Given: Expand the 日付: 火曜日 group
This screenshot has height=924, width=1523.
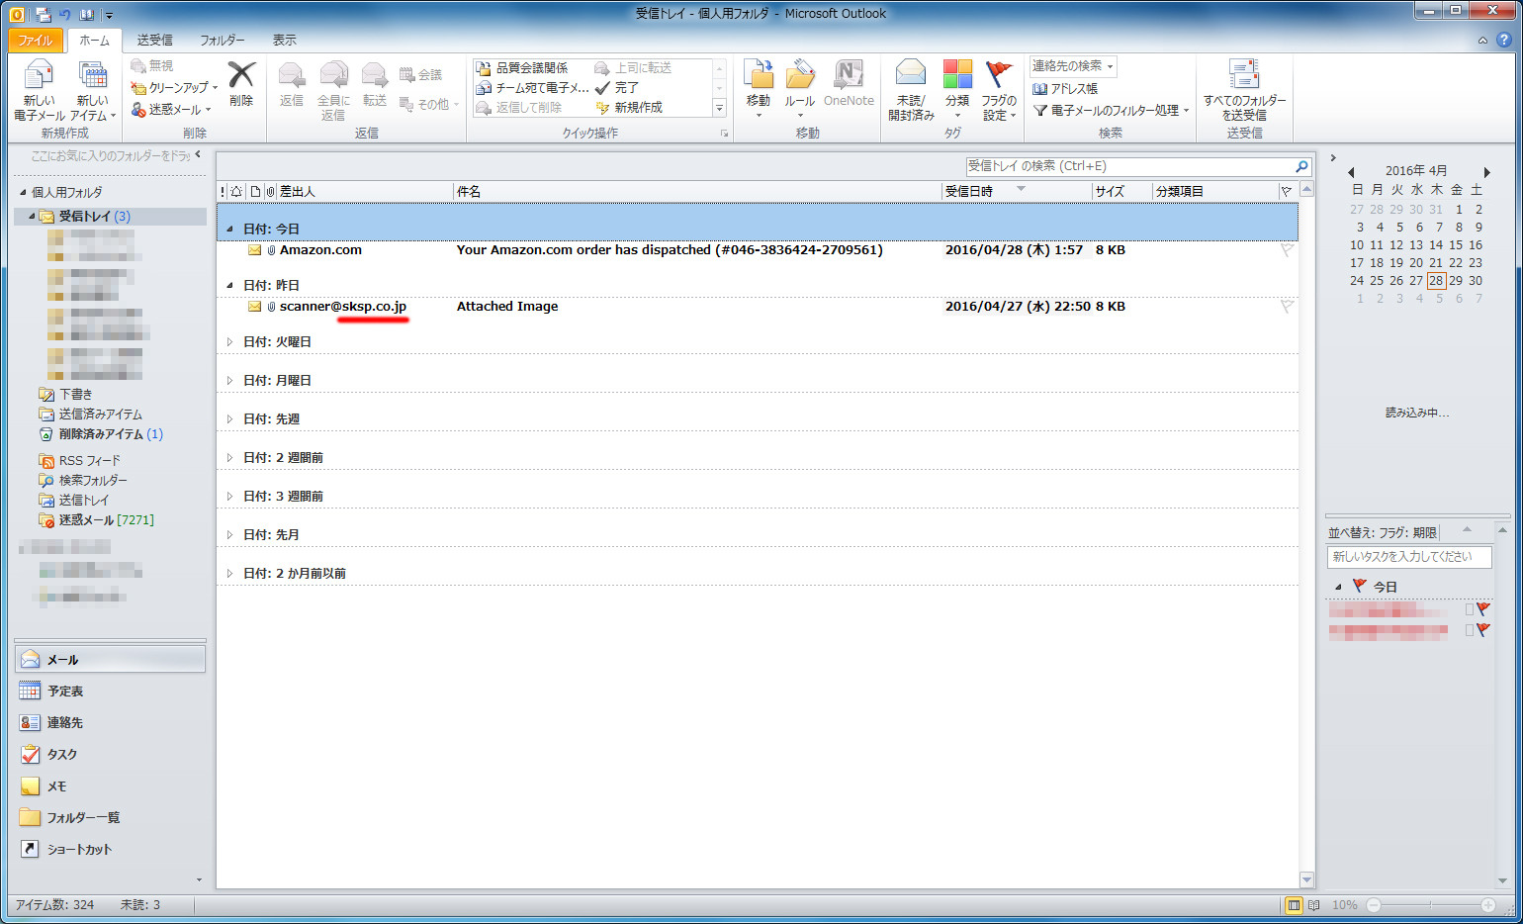Looking at the screenshot, I should 229,342.
